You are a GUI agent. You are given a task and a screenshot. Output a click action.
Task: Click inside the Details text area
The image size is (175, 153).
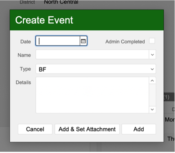(x=92, y=95)
